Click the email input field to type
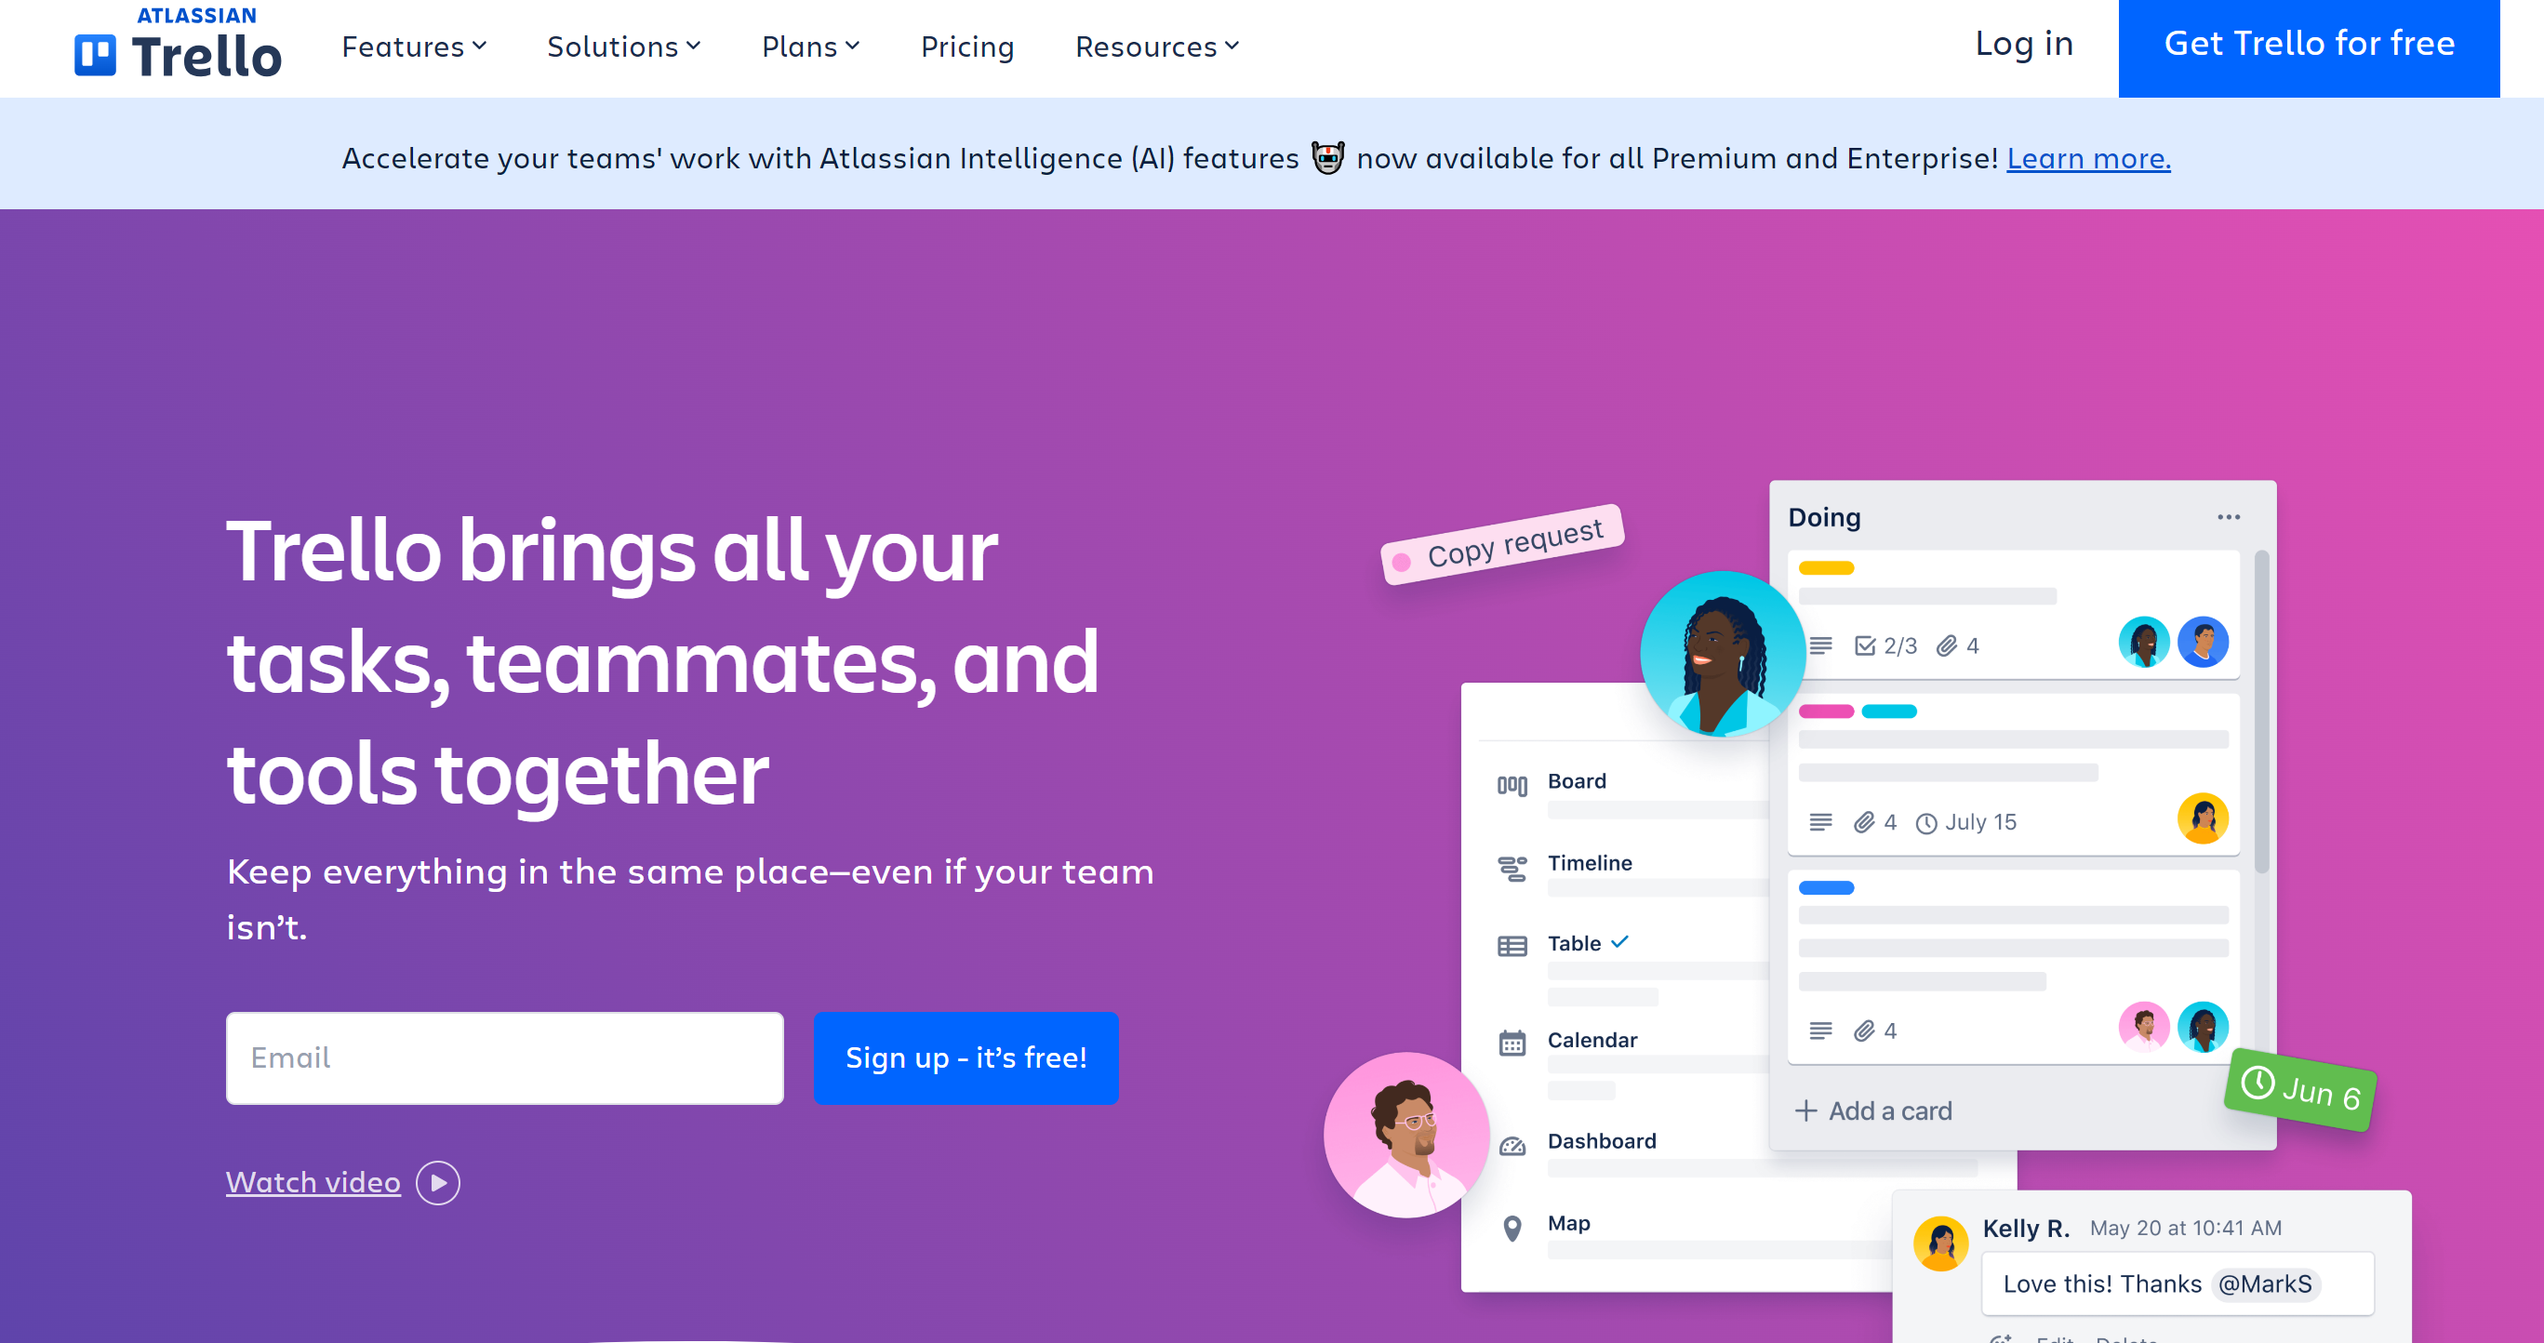This screenshot has height=1343, width=2544. (505, 1058)
